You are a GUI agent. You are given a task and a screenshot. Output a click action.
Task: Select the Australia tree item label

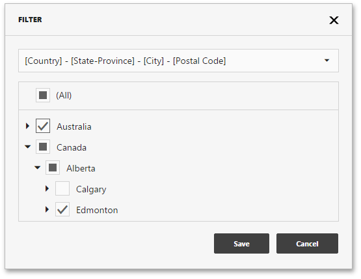[x=74, y=126]
